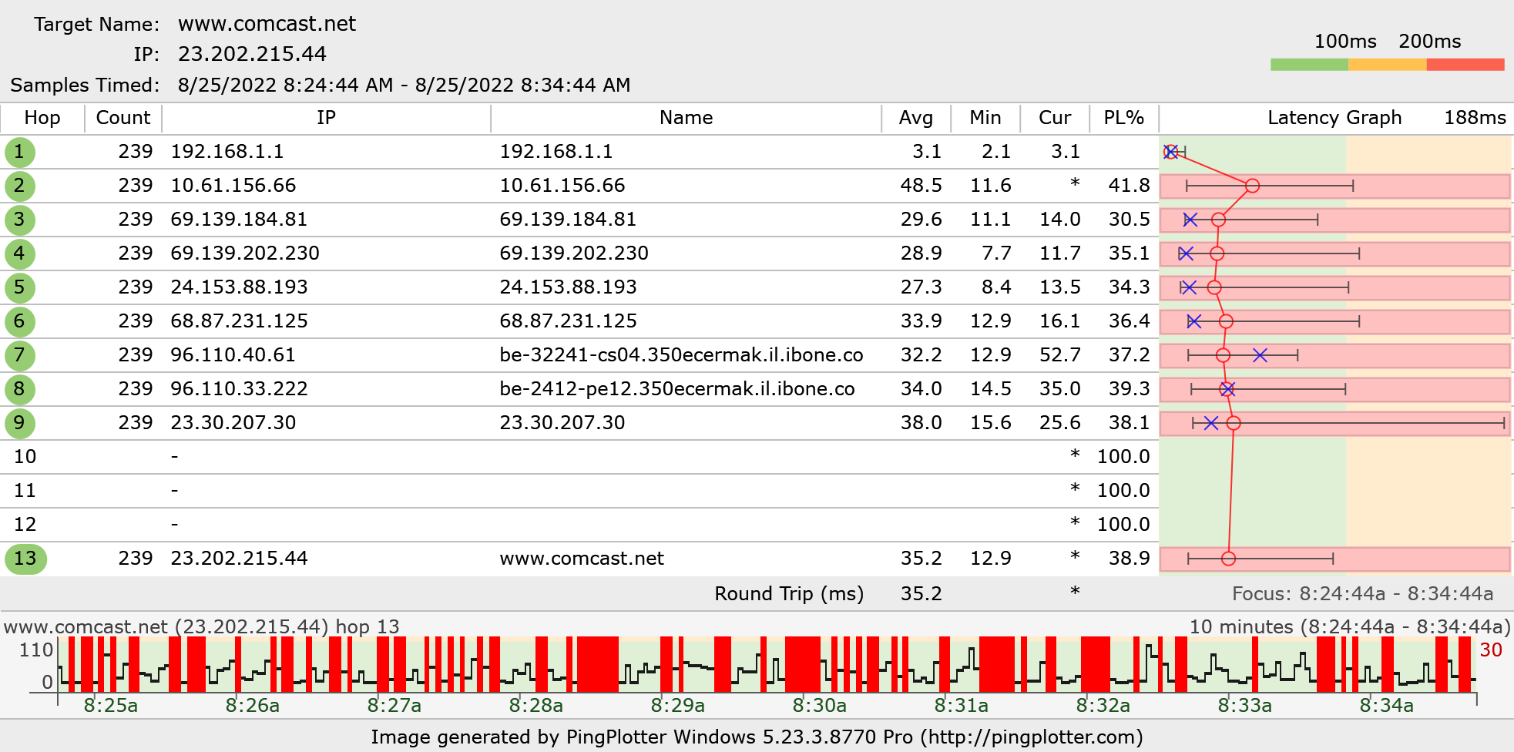This screenshot has height=752, width=1514.
Task: Select the hop 9 status circle
Action: [20, 423]
